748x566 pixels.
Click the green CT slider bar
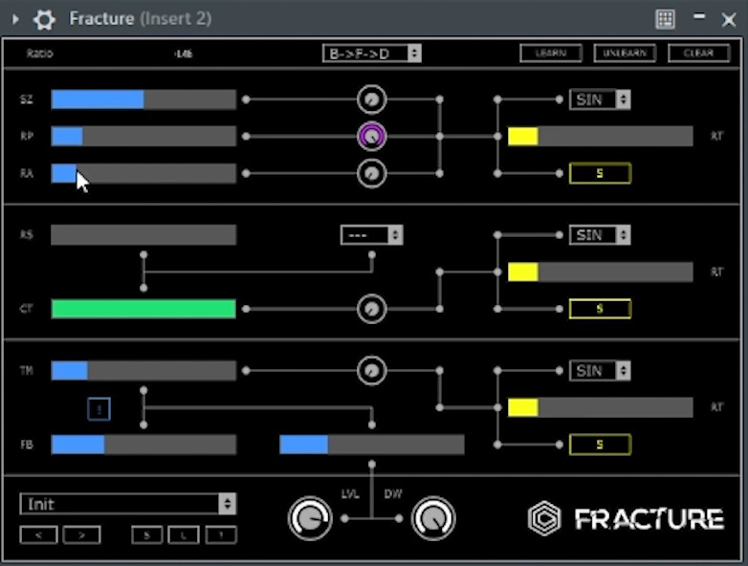click(x=143, y=309)
